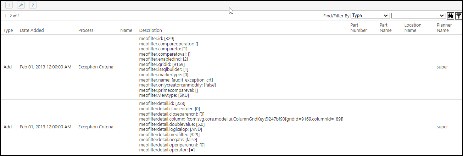Click the Process column header
Viewport: 463px width, 156px height.
tap(86, 30)
